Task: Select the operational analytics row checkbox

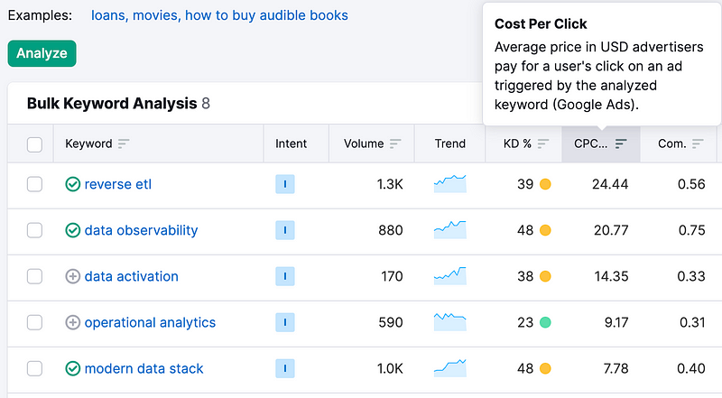Action: [34, 322]
